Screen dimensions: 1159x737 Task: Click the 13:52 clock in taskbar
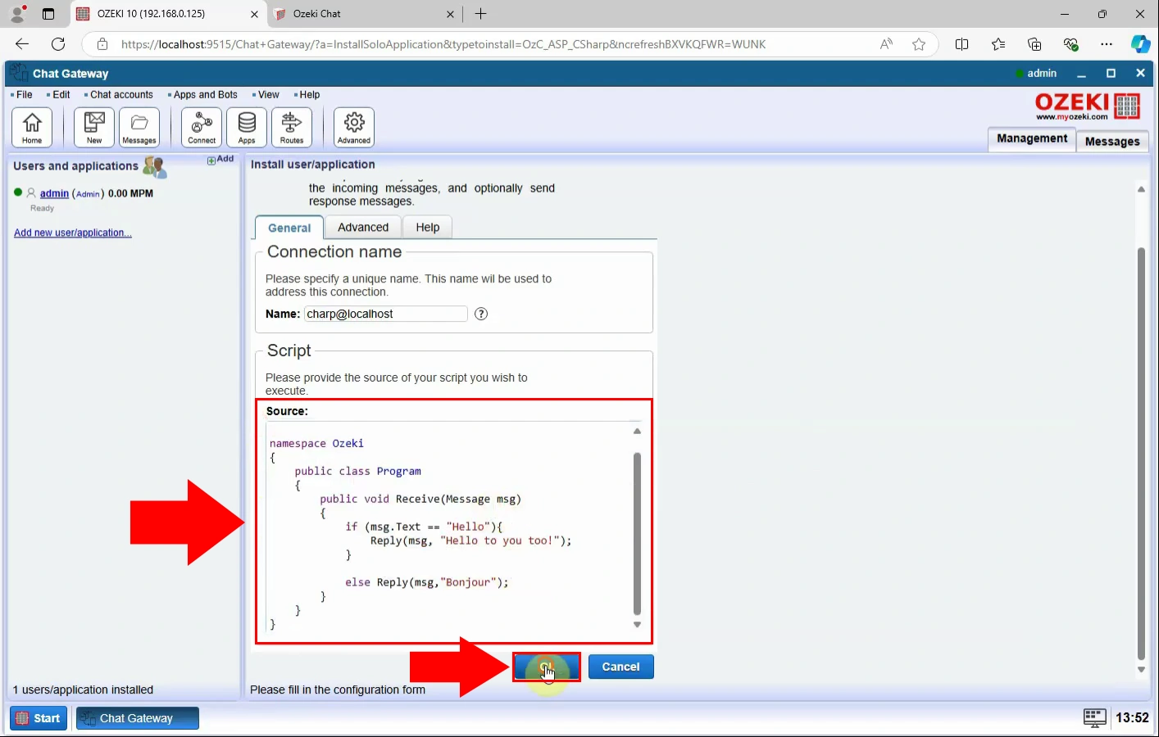(1132, 718)
